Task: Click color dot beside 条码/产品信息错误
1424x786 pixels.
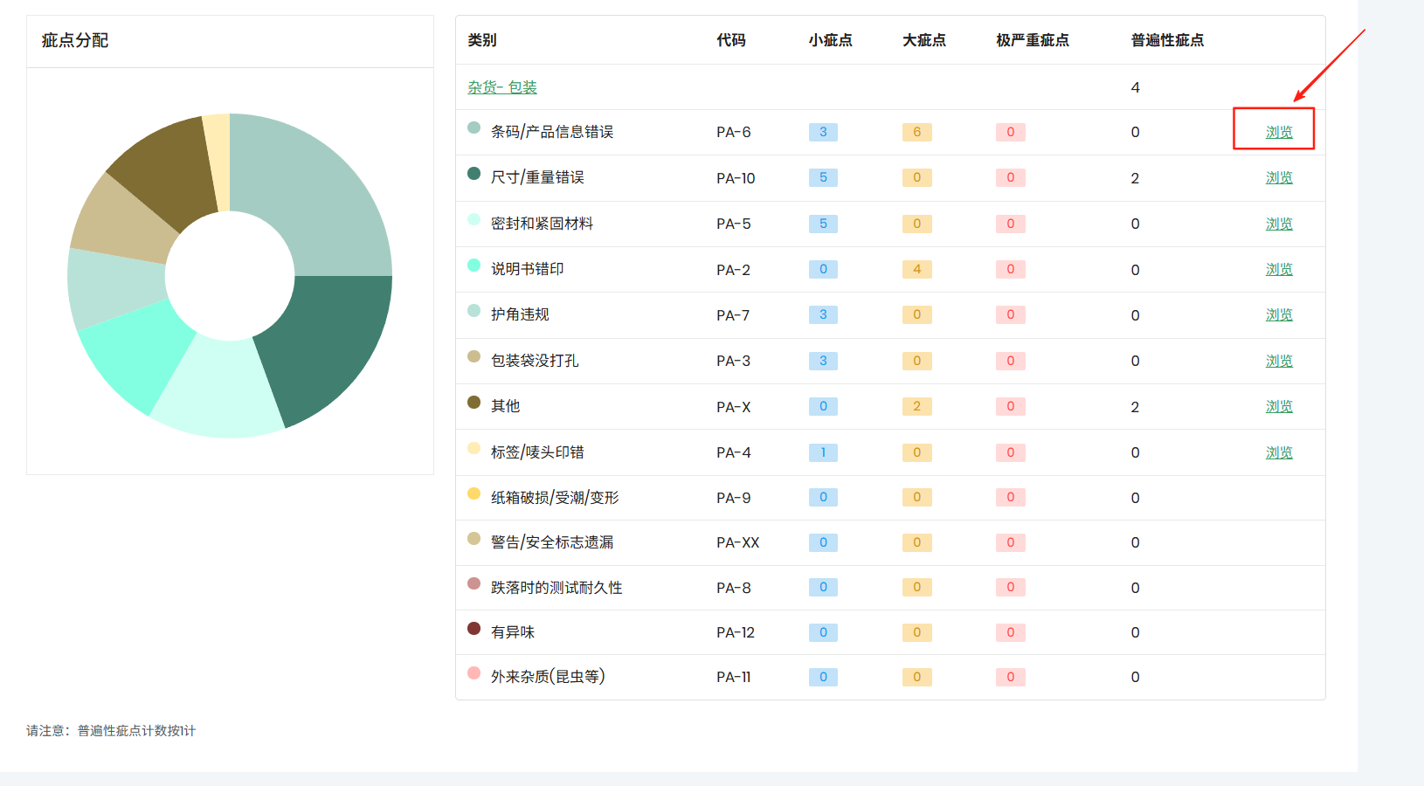Action: pyautogui.click(x=474, y=128)
